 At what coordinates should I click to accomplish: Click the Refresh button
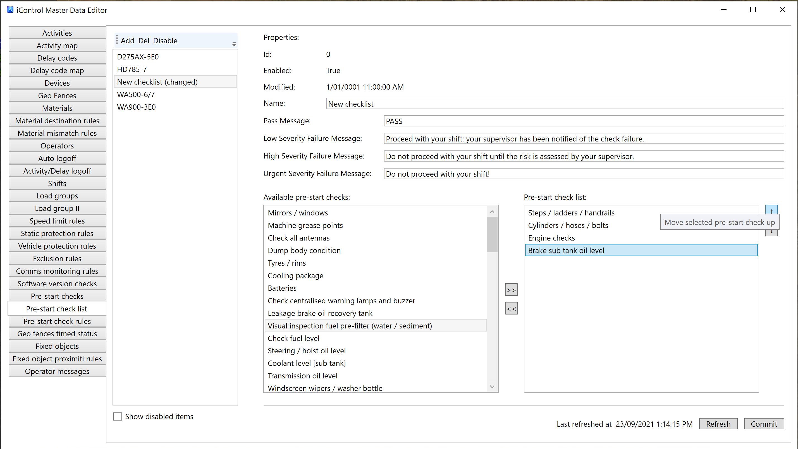[718, 424]
